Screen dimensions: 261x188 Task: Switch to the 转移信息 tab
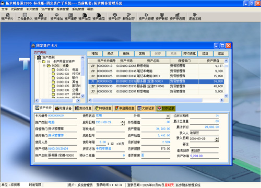point(103,108)
